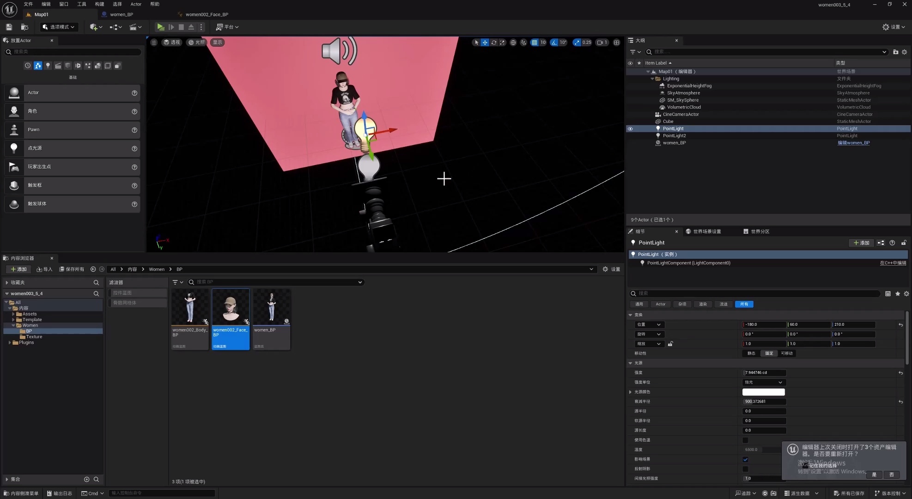This screenshot has height=499, width=912.
Task: Toggle PointLight visibility eye in outliner
Action: (x=630, y=129)
